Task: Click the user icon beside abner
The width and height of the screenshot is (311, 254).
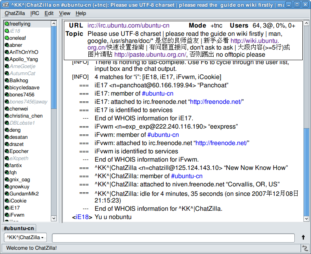Action: click(x=7, y=45)
